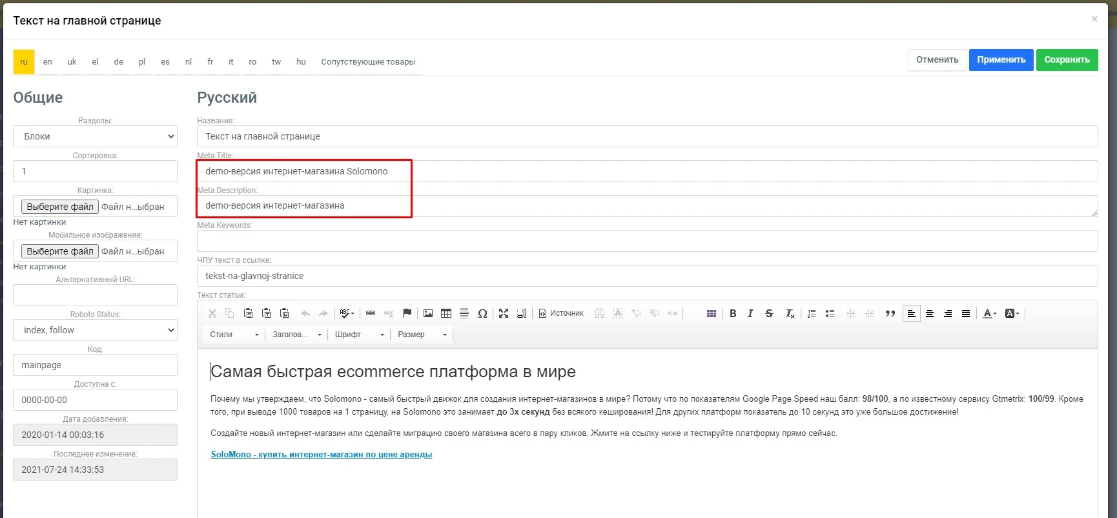This screenshot has width=1117, height=518.
Task: Insert an anchor with the flag icon
Action: tap(407, 313)
